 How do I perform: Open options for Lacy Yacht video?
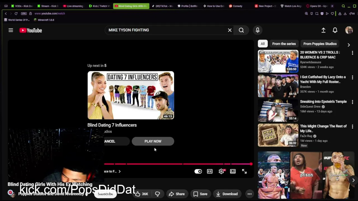click(352, 77)
